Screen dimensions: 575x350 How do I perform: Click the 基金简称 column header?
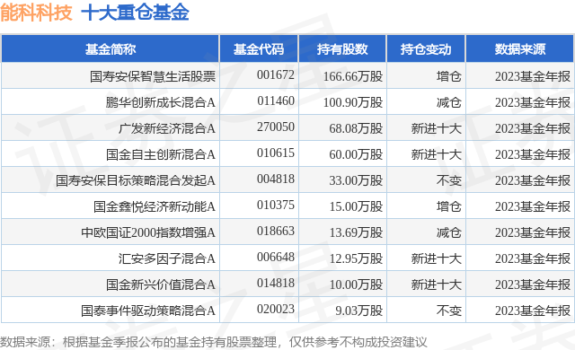click(x=111, y=49)
